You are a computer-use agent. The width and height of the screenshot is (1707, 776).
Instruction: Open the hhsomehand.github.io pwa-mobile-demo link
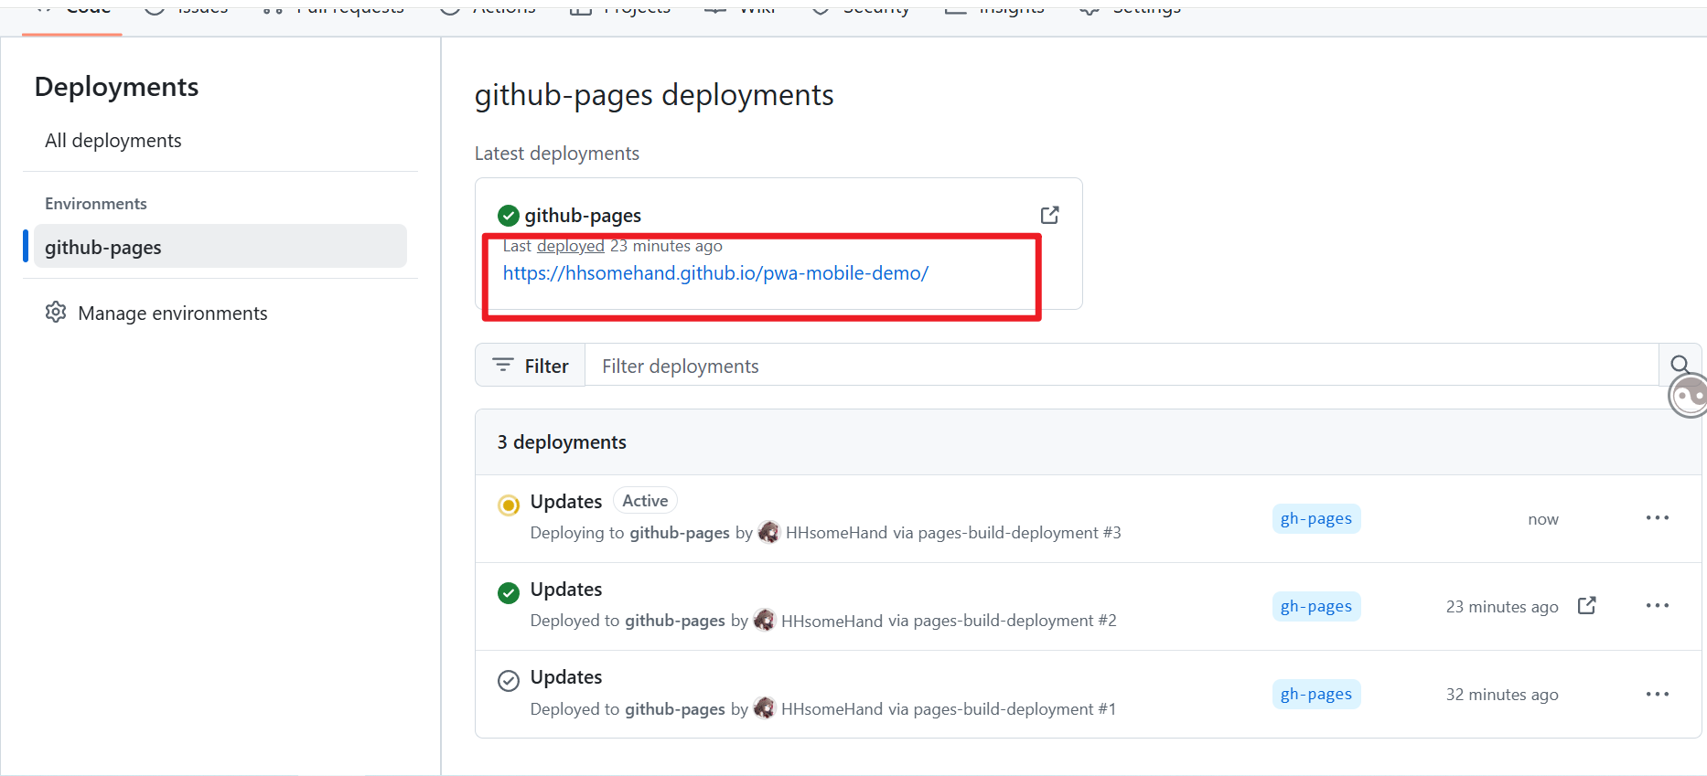click(715, 273)
